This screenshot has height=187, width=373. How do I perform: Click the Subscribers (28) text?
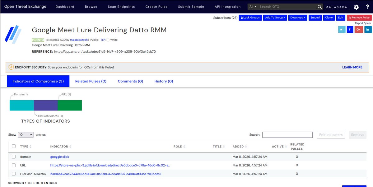pos(225,18)
